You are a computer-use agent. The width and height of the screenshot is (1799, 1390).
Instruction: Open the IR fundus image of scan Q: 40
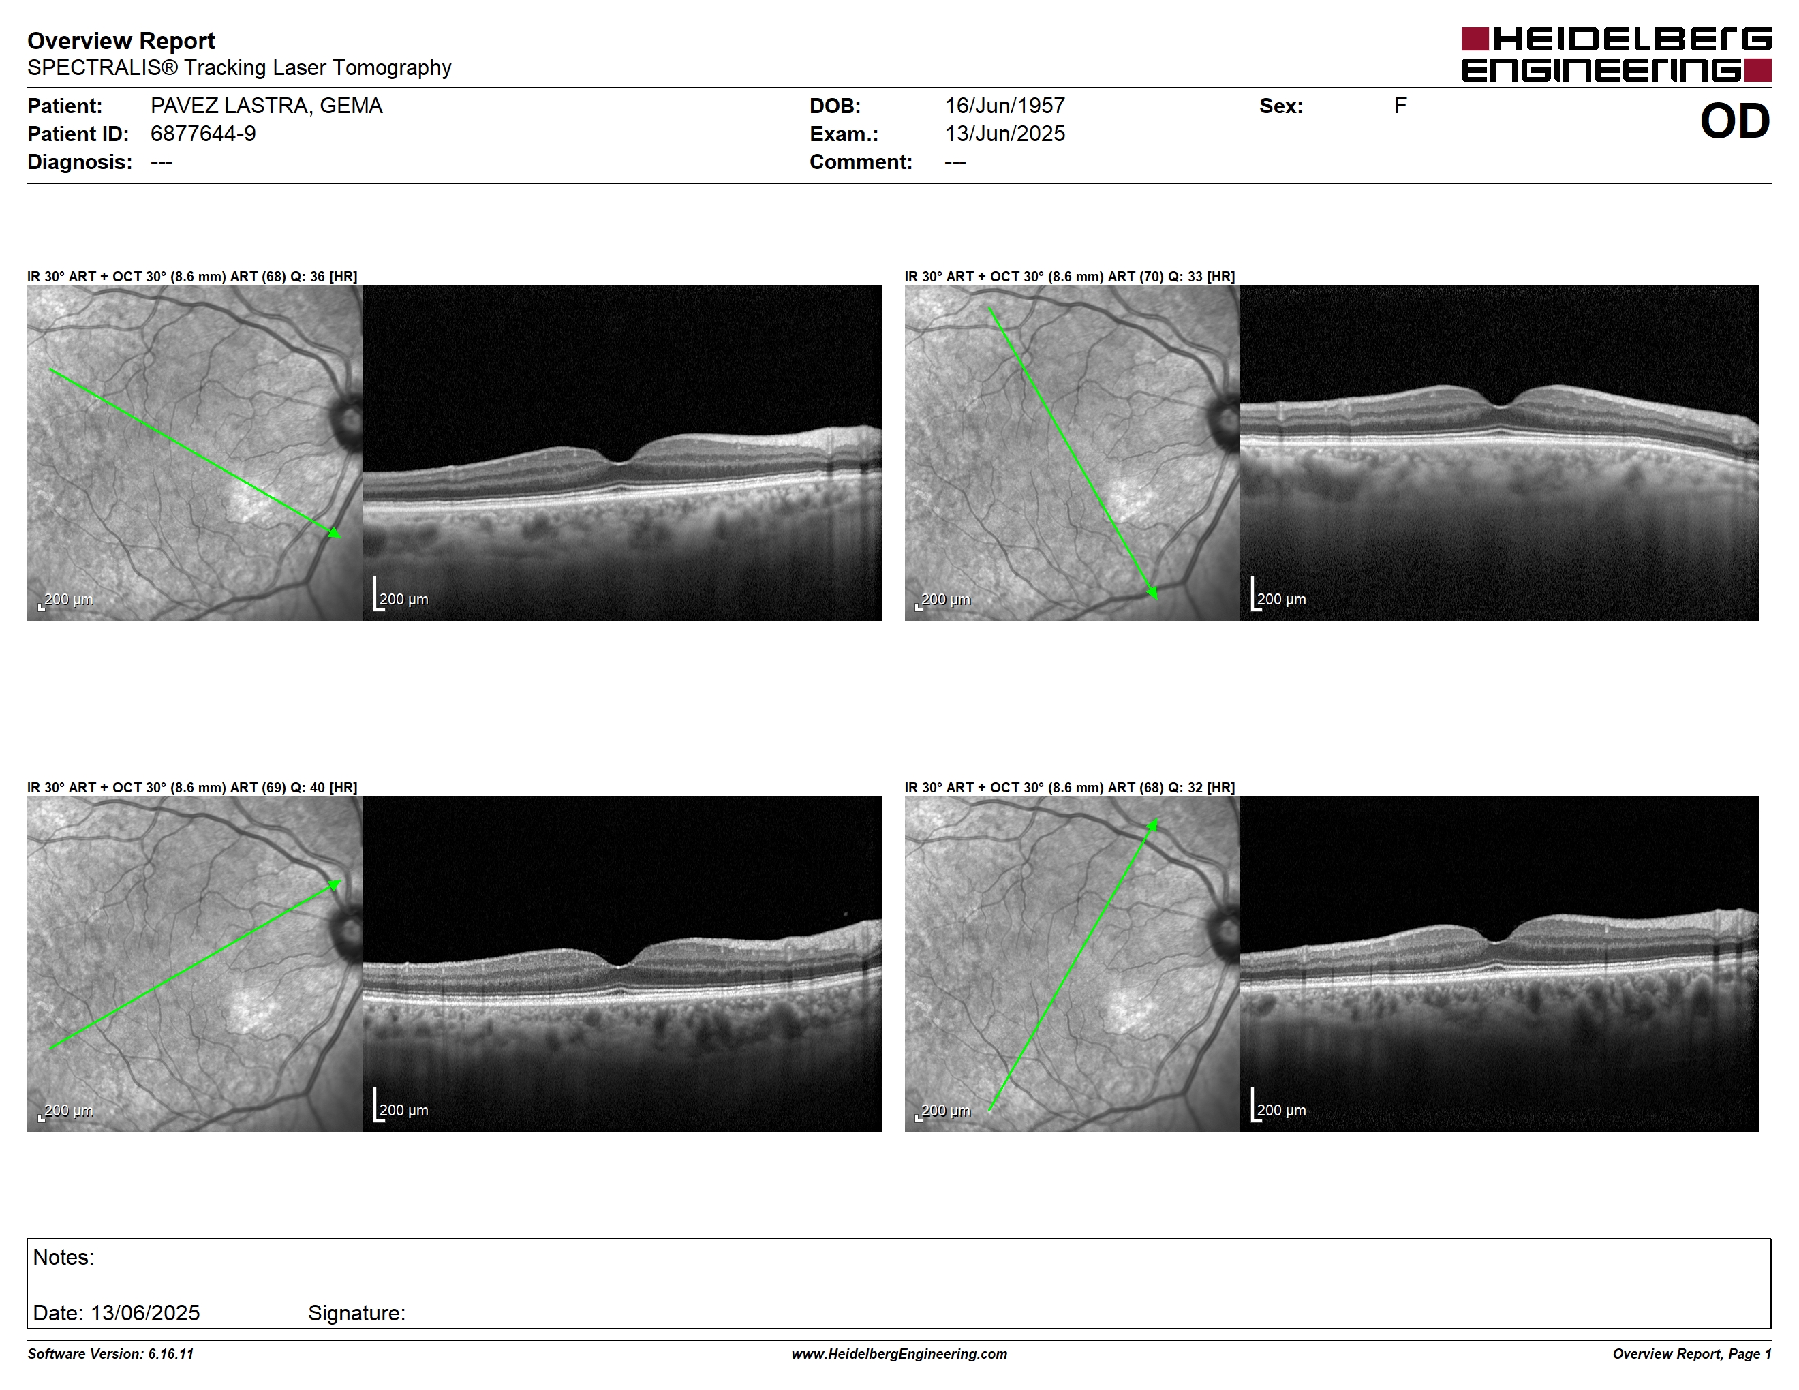(194, 963)
